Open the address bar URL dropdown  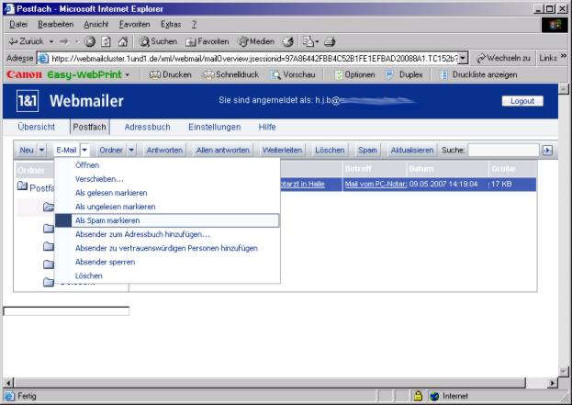(x=463, y=58)
